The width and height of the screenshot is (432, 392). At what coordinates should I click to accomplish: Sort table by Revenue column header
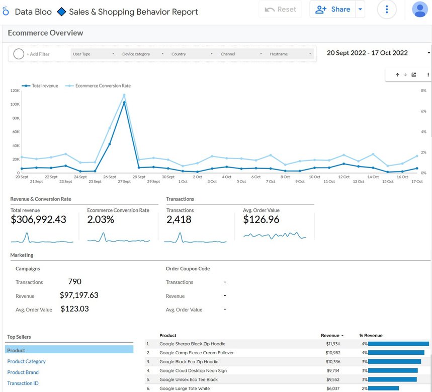[331, 335]
